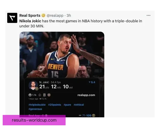Click the results-worldcup.com pink banner
Viewport: 160px width, 128px height.
pos(34,120)
